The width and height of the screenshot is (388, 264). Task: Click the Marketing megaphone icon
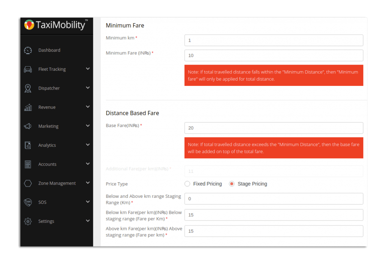tap(28, 126)
